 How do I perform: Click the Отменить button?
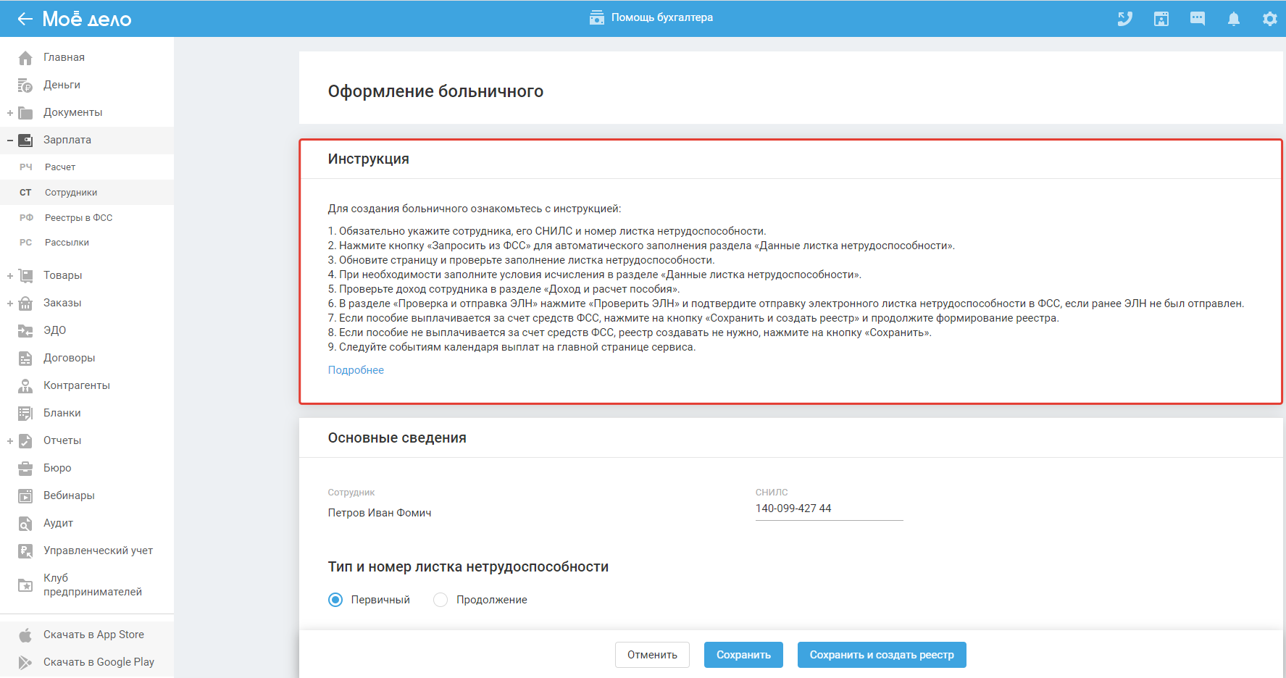652,655
